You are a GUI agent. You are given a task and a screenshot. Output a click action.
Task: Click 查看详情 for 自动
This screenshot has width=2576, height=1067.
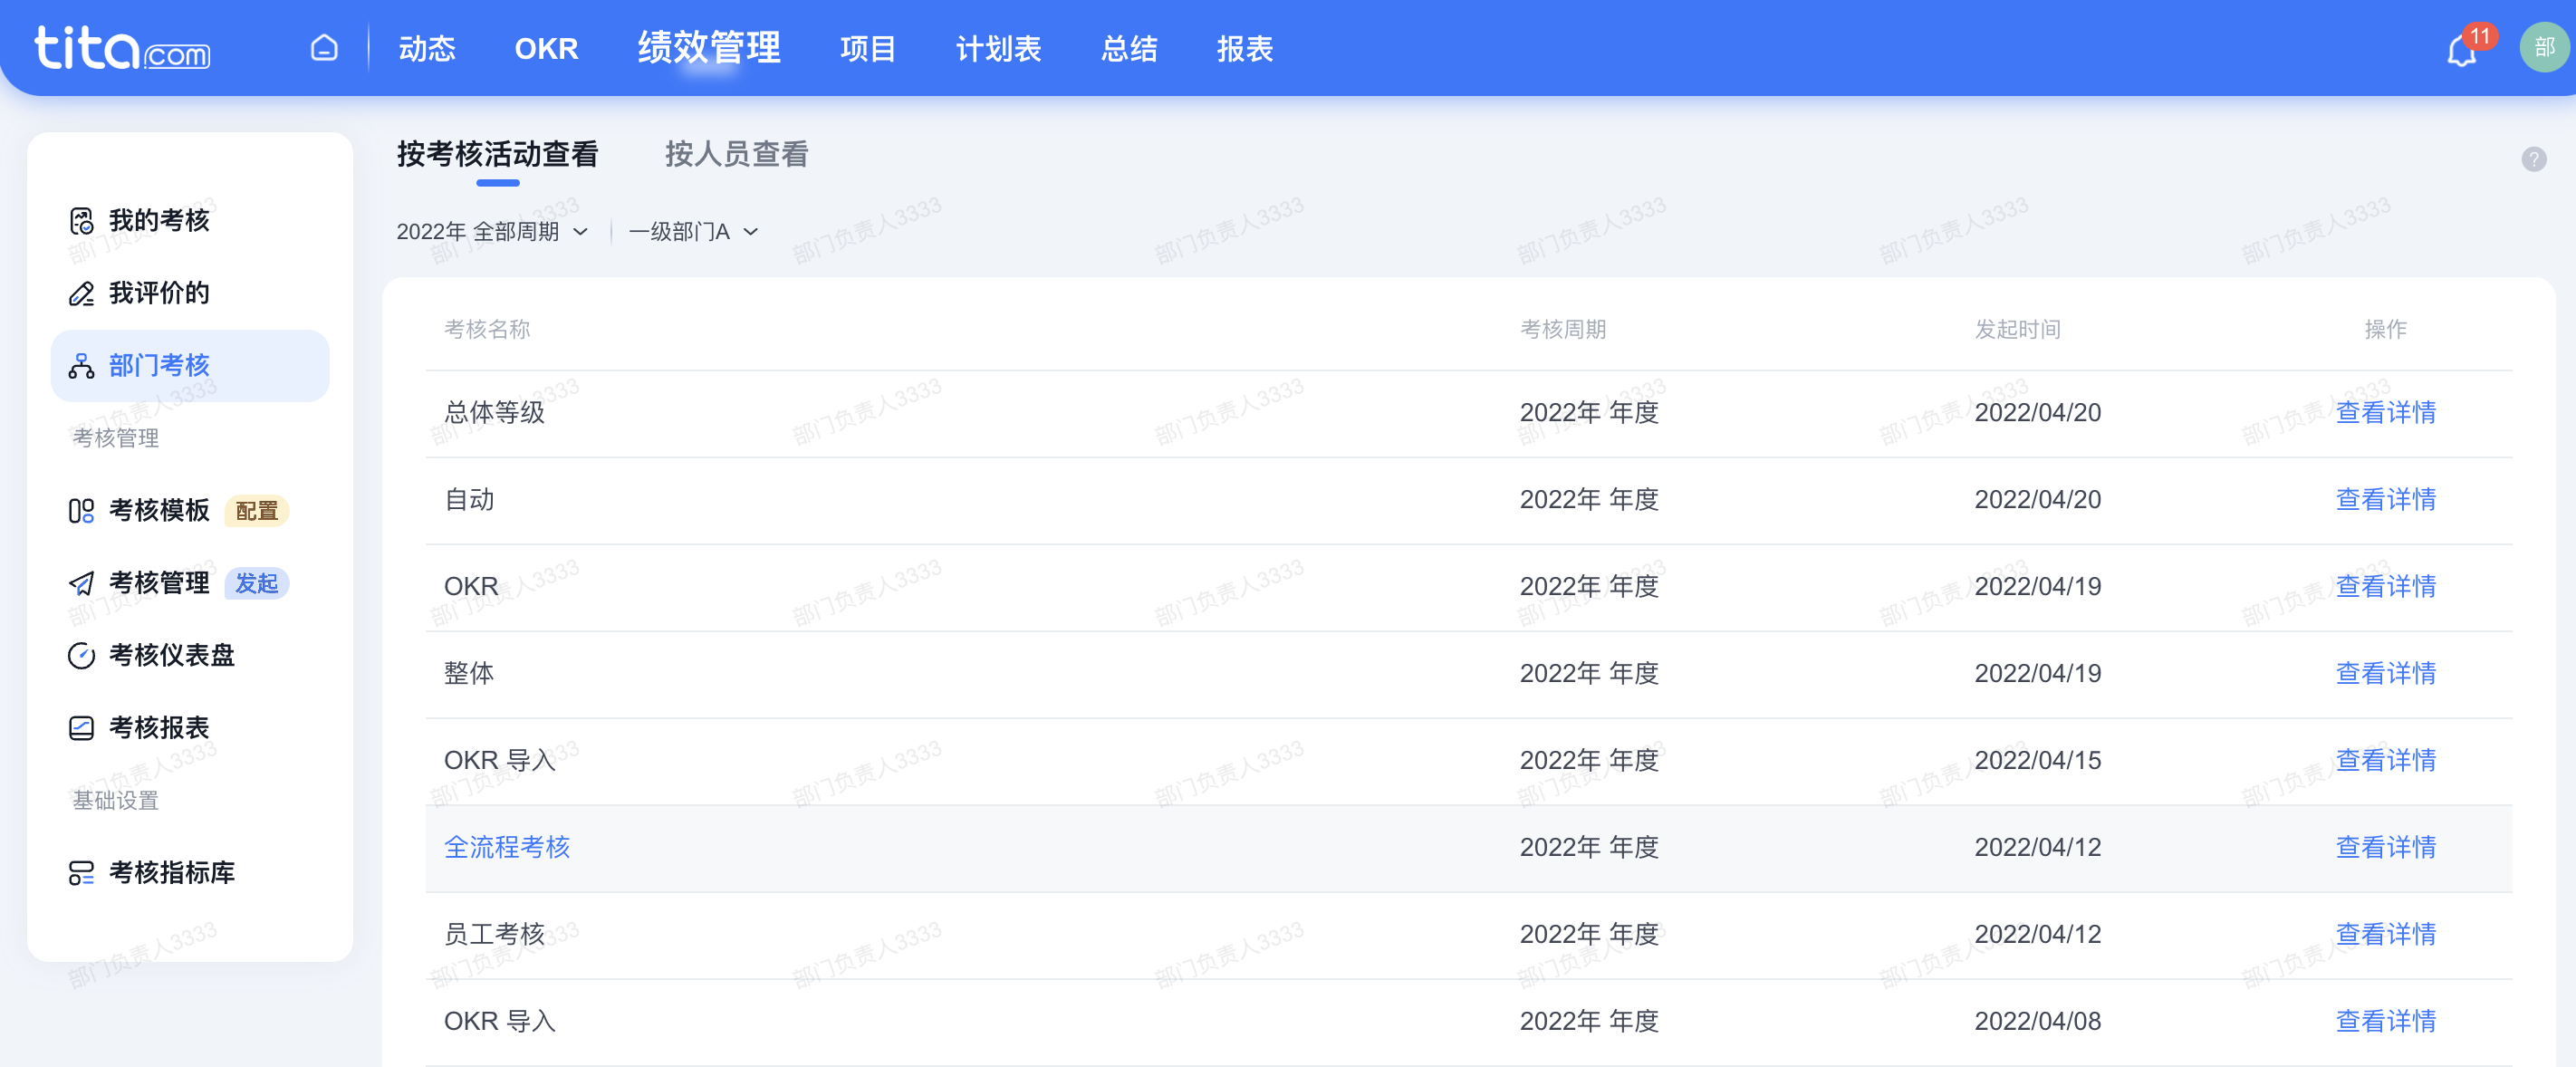point(2385,499)
